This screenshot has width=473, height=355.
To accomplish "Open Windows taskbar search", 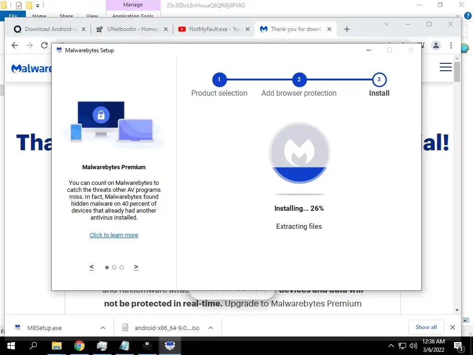I will [33, 346].
